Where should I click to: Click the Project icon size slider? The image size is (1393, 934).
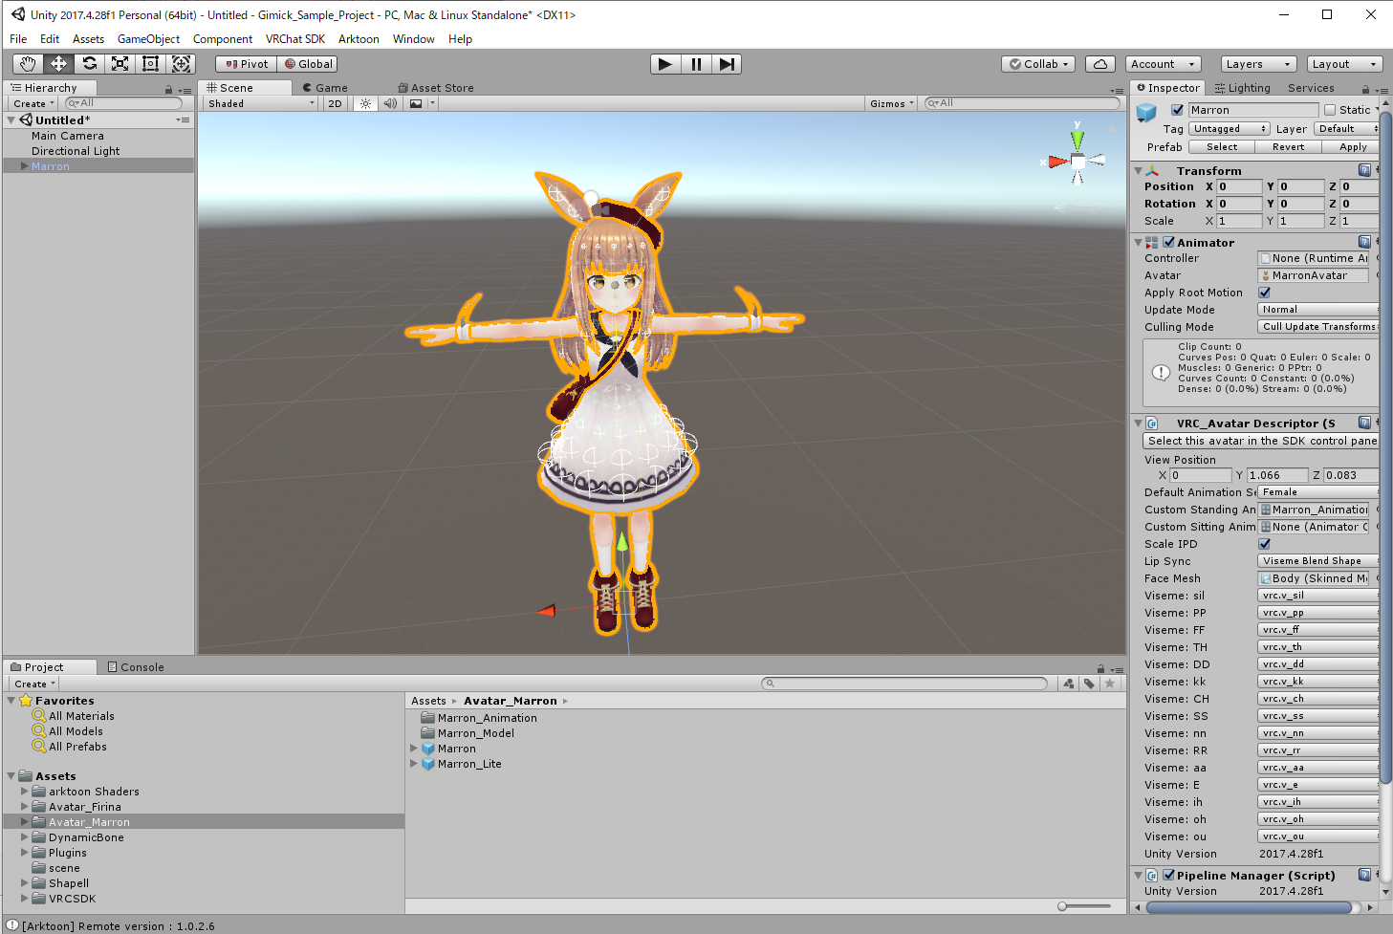1084,905
